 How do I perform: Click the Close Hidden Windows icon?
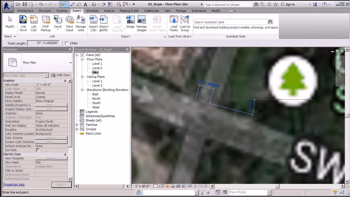pos(119,4)
